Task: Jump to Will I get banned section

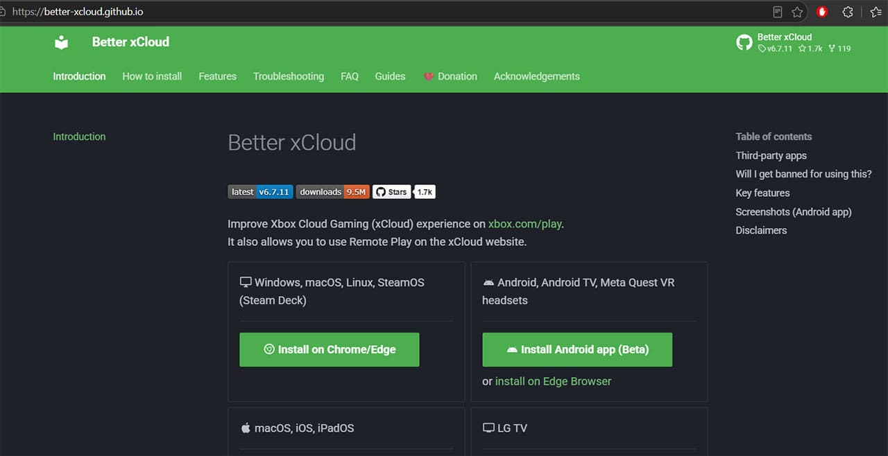Action: coord(803,174)
